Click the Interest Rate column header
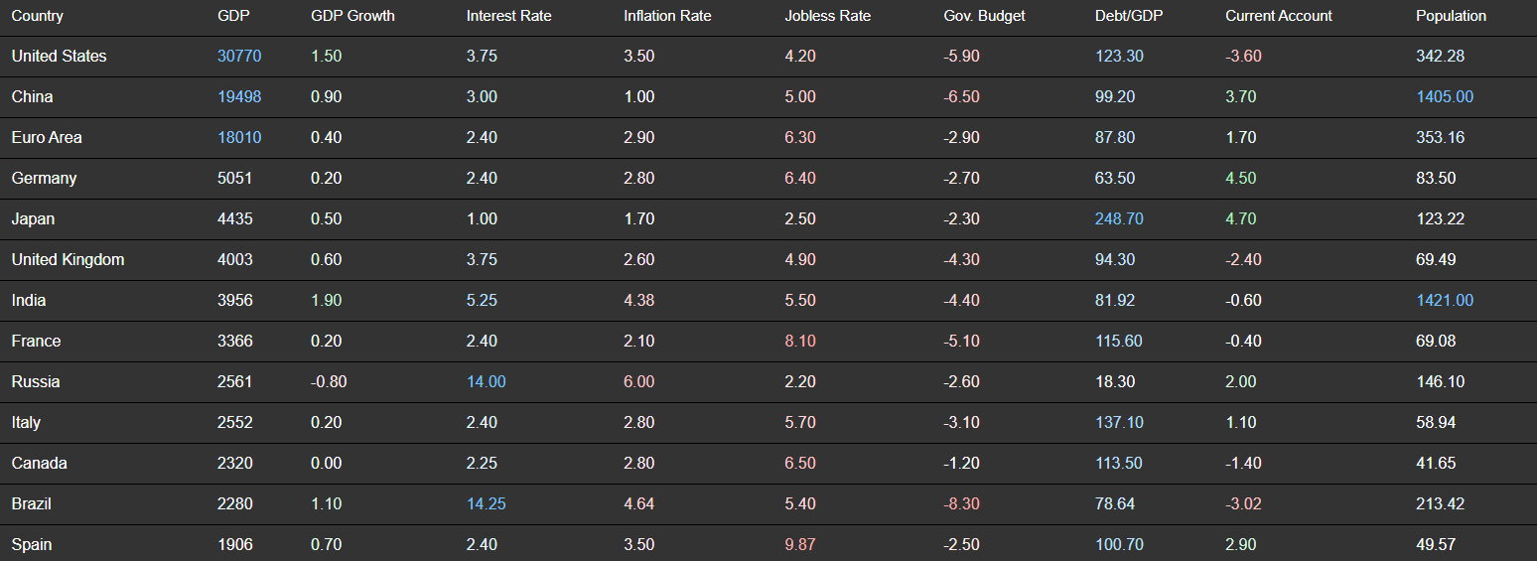 (508, 16)
